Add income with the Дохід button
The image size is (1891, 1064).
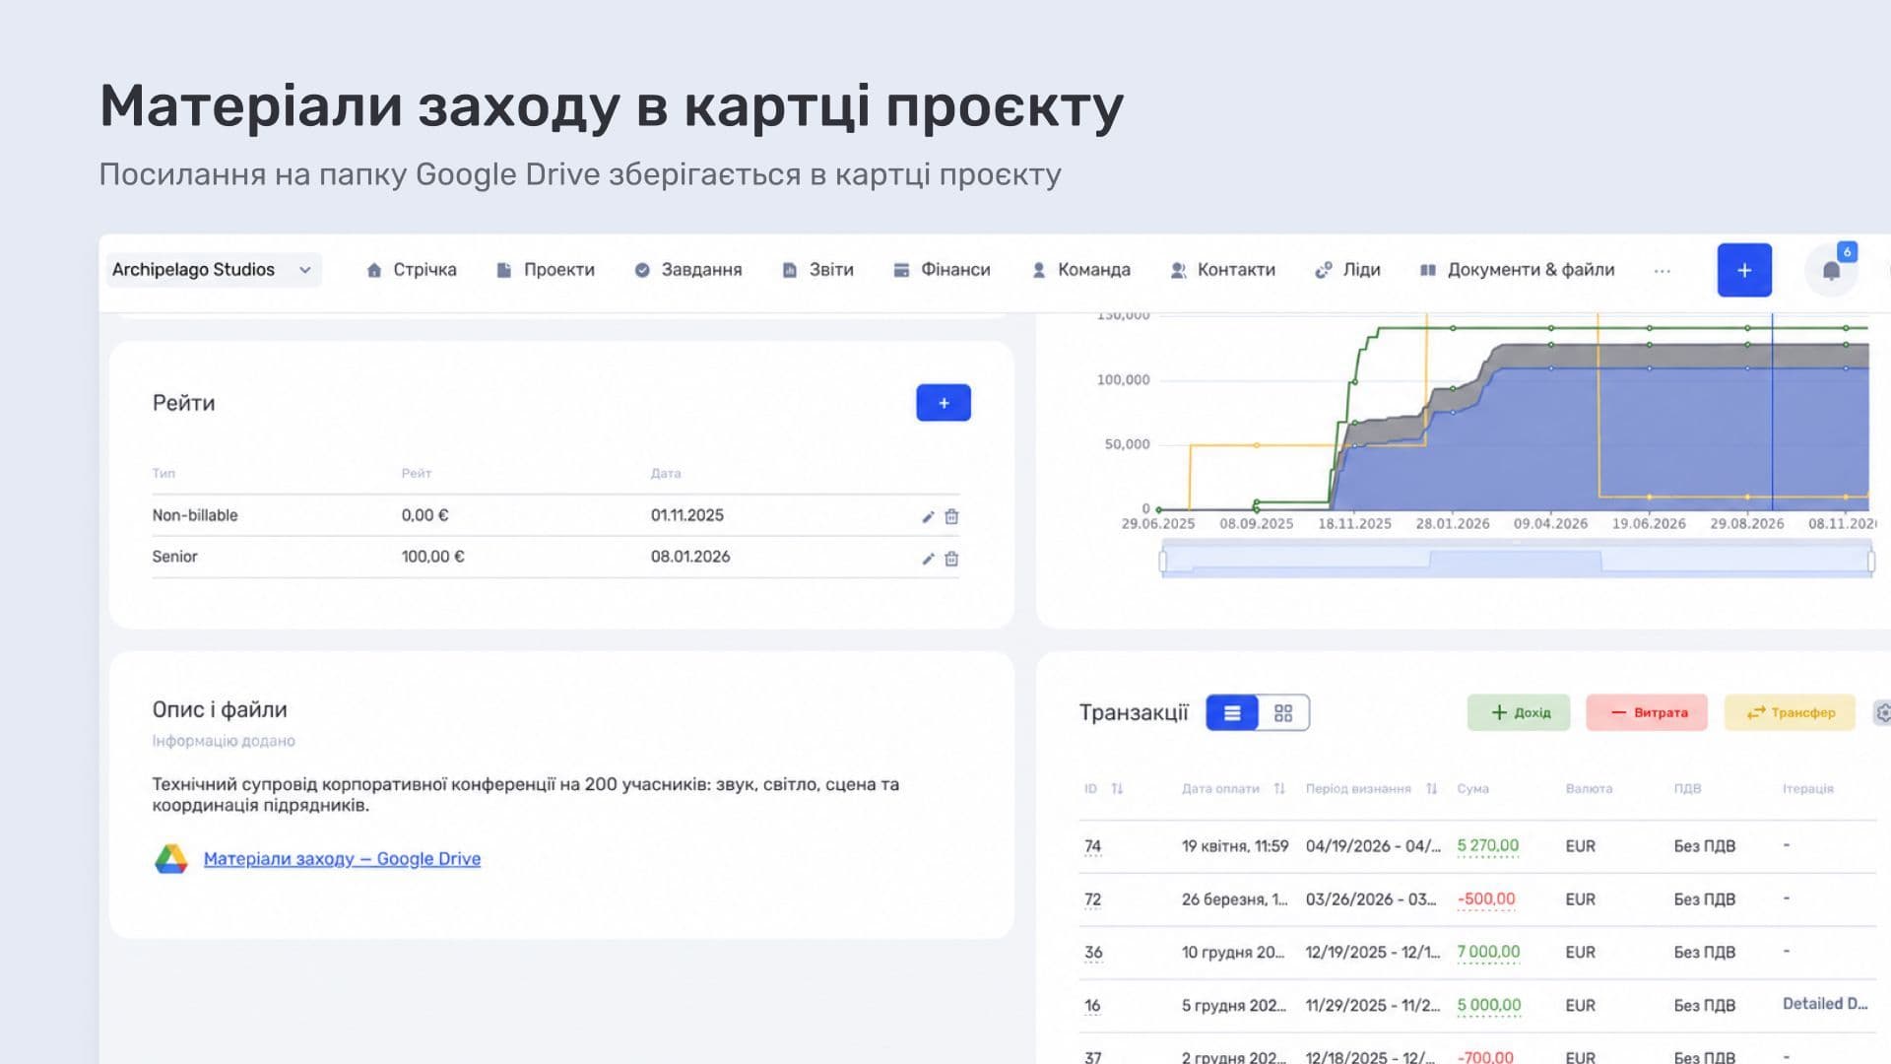[1519, 712]
